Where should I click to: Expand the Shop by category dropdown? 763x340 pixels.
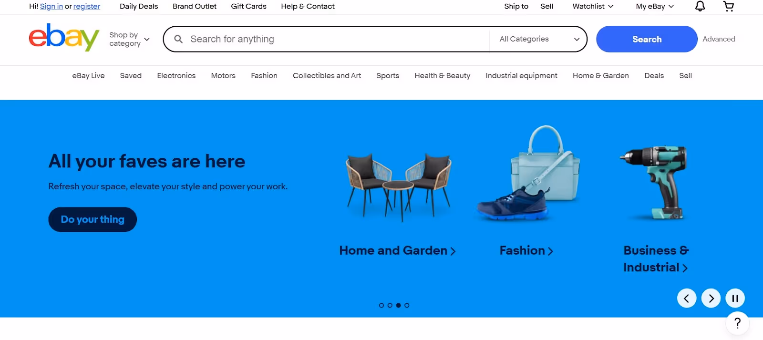pyautogui.click(x=129, y=39)
